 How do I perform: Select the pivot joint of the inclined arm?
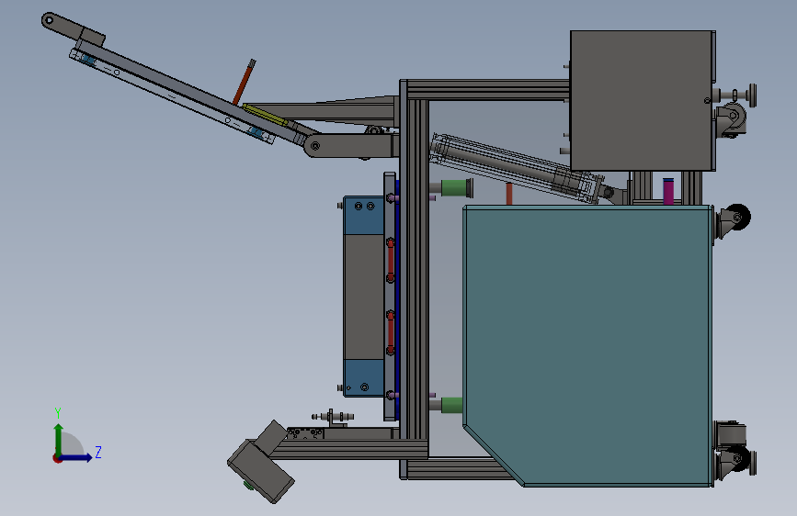click(315, 146)
